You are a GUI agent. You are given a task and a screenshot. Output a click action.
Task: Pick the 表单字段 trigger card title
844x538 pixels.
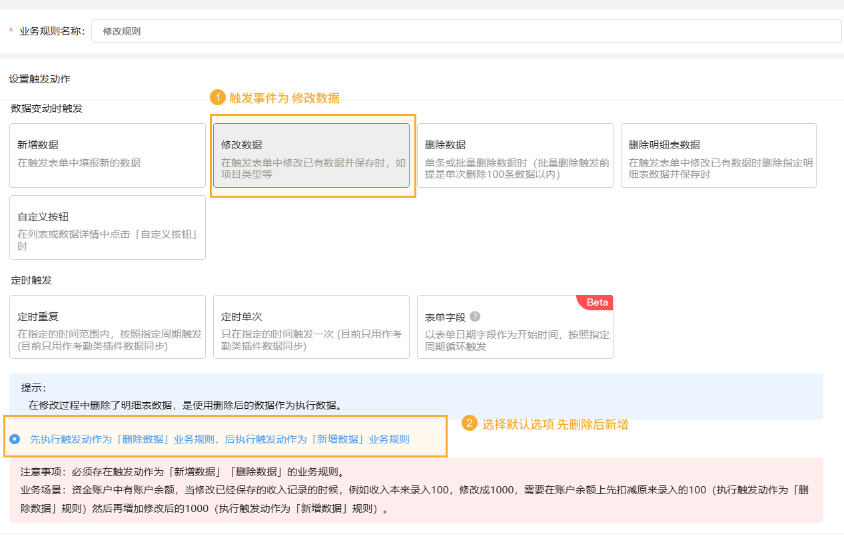[x=445, y=317]
